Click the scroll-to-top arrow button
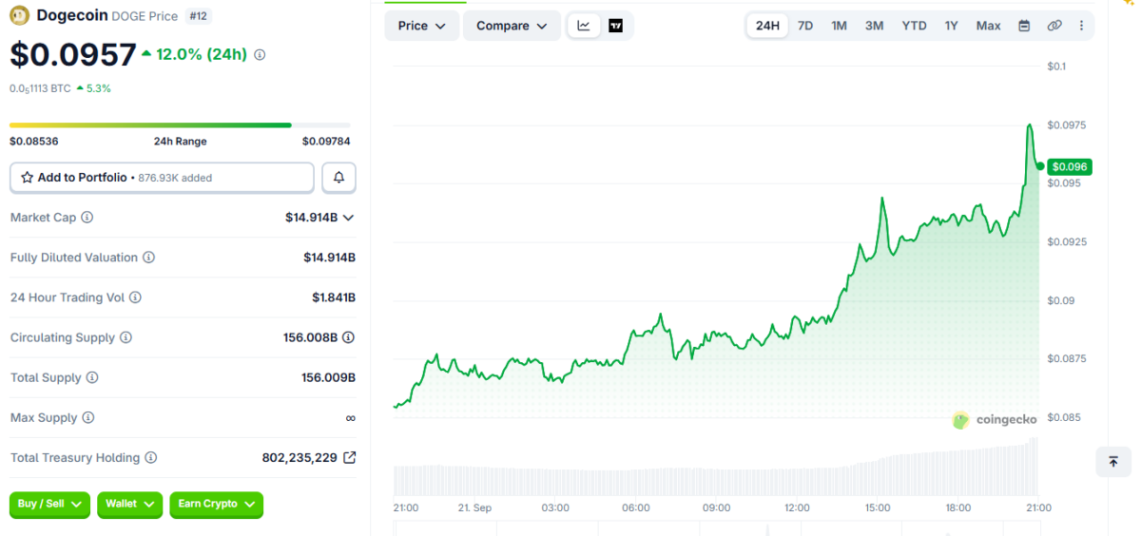1141x536 pixels. pyautogui.click(x=1113, y=462)
